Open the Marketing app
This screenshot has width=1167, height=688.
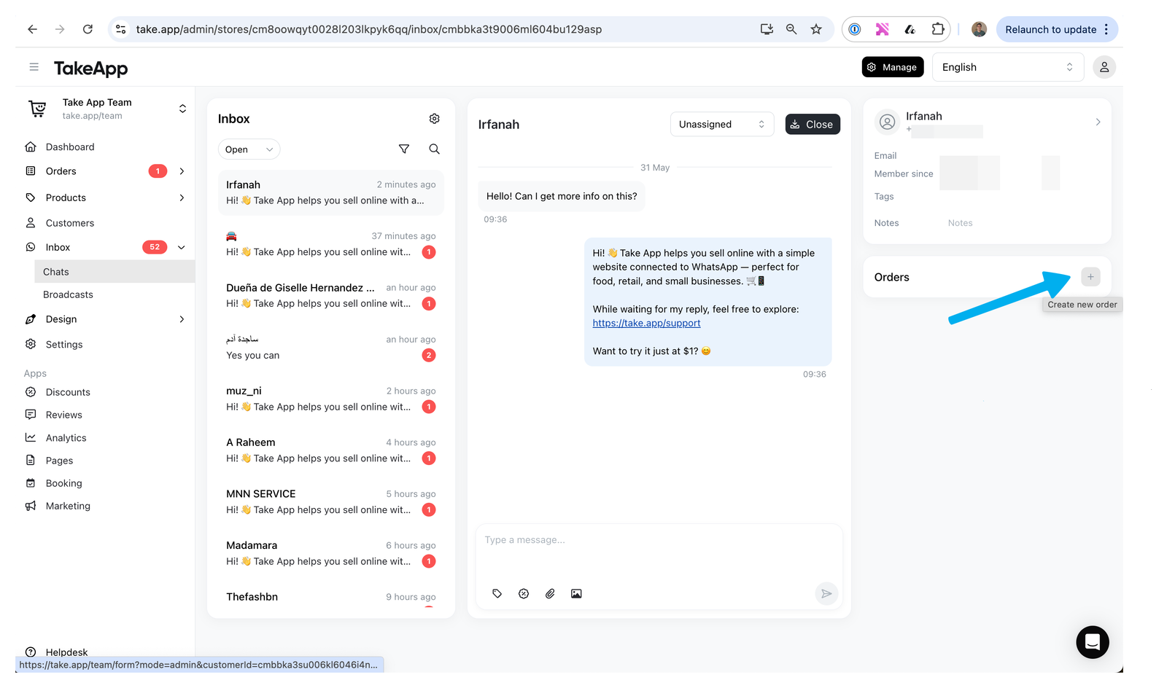pyautogui.click(x=68, y=506)
